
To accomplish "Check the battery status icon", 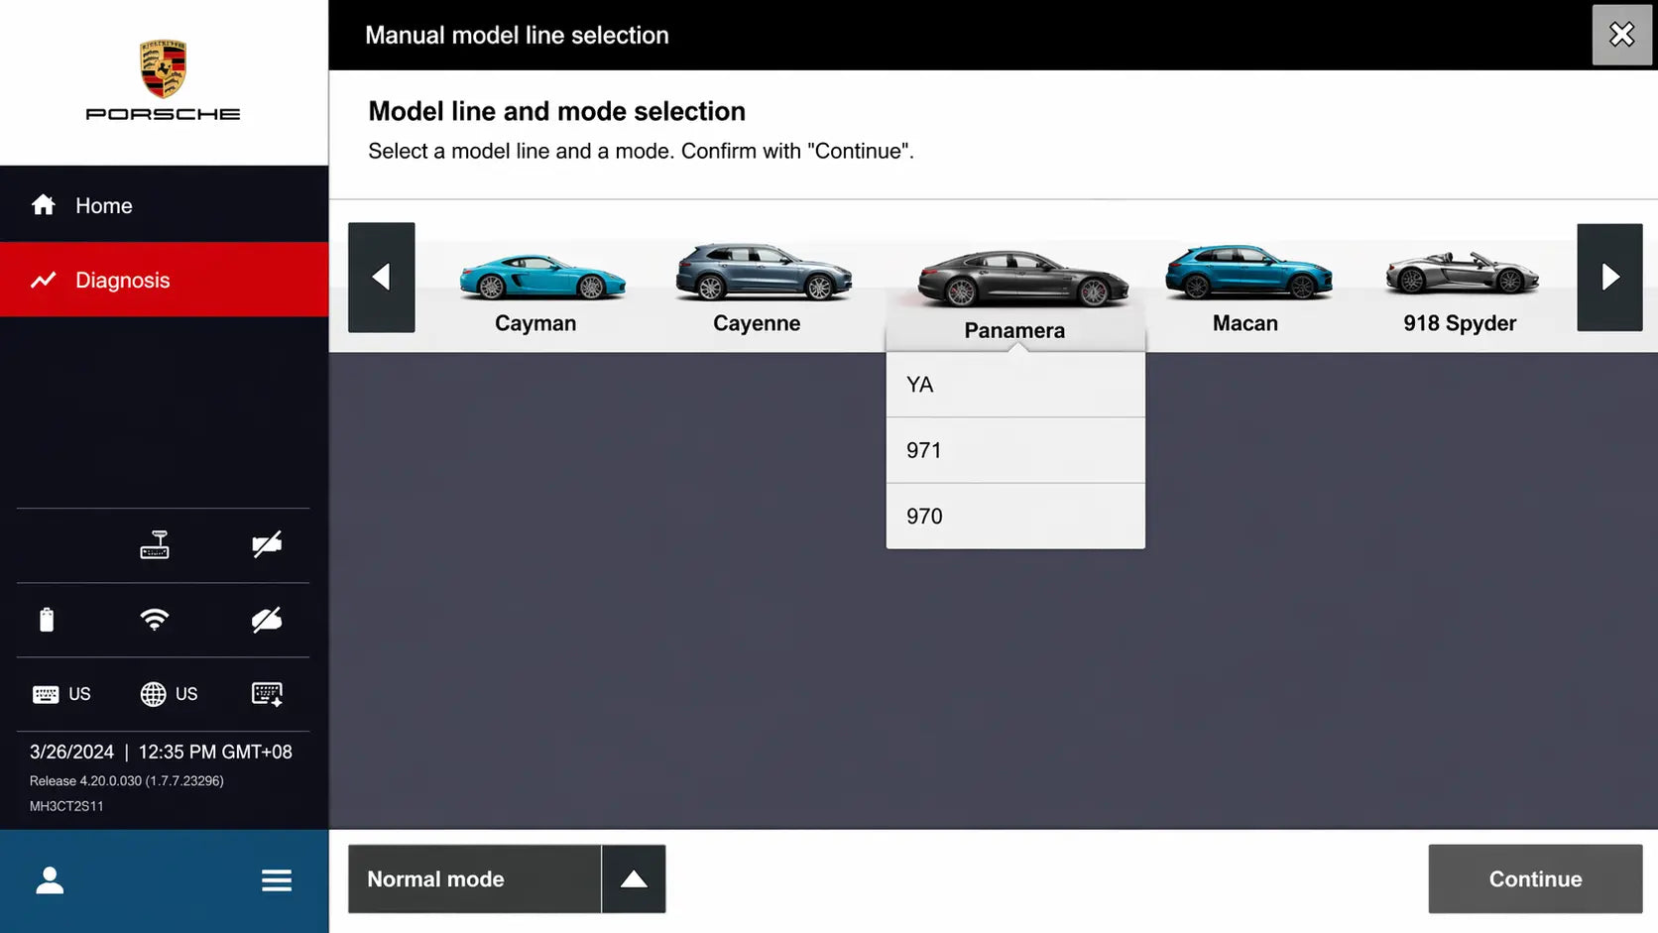I will [x=47, y=620].
